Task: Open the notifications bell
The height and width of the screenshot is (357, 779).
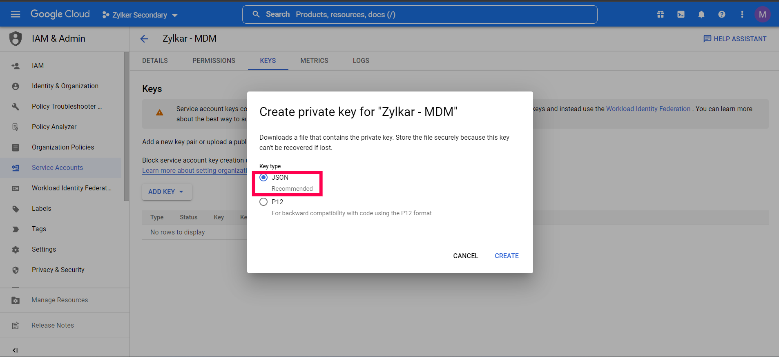Action: tap(701, 15)
